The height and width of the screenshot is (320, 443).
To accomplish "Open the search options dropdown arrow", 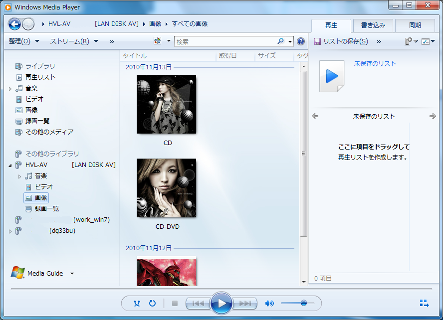I will (290, 42).
